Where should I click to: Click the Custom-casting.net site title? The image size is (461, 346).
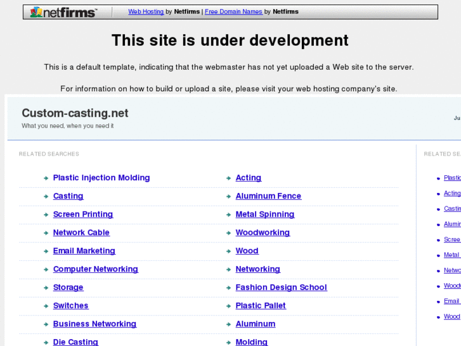click(x=75, y=113)
